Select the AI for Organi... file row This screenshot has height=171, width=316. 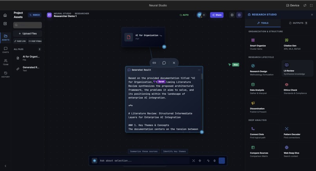[27, 58]
